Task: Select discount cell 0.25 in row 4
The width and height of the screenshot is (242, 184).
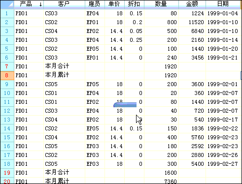Action: pyautogui.click(x=134, y=40)
